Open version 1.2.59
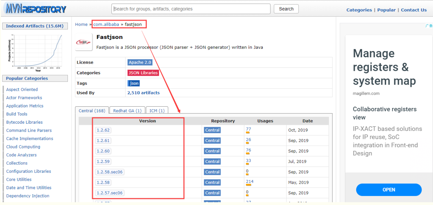The image size is (433, 205). 103,161
